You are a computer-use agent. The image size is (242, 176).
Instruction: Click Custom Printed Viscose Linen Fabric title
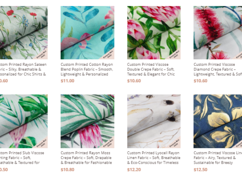click(218, 158)
